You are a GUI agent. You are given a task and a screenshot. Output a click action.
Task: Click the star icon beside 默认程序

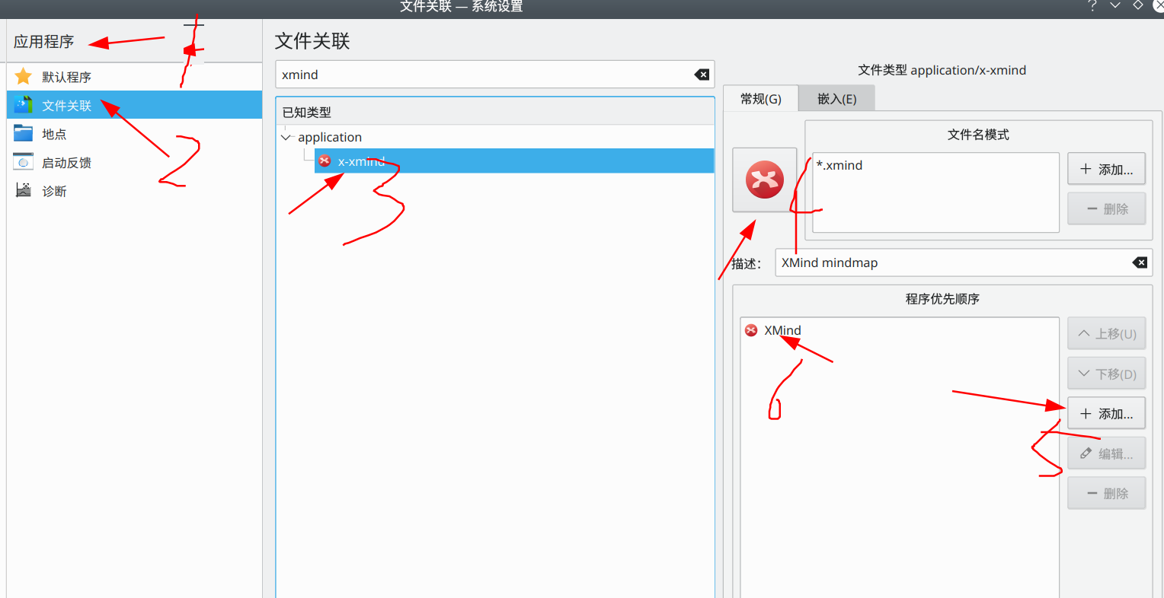pyautogui.click(x=23, y=76)
